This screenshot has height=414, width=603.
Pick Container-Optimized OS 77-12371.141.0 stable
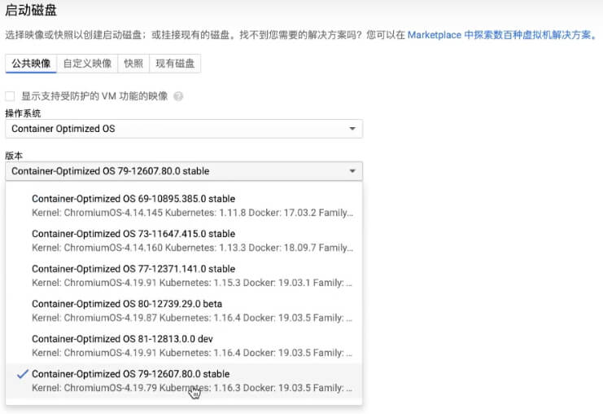point(184,275)
